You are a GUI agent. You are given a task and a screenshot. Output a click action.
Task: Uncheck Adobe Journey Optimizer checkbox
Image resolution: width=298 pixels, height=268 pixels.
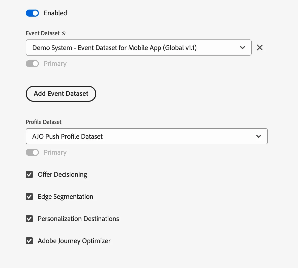click(29, 241)
